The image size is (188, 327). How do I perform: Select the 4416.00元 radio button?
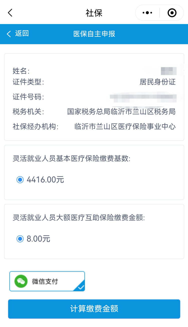coord(20,180)
